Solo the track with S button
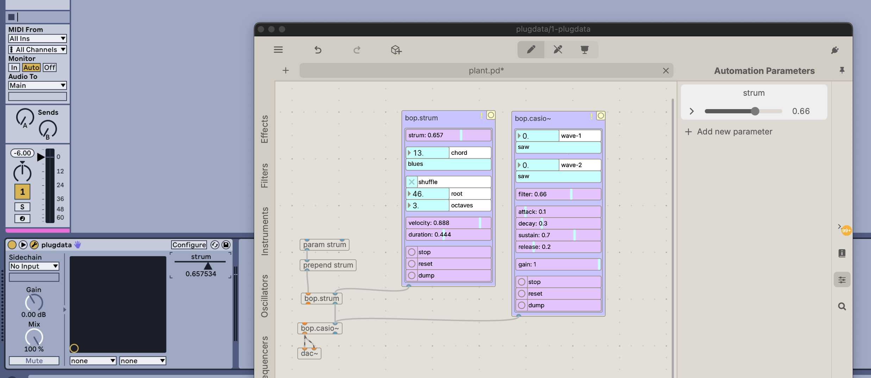The width and height of the screenshot is (871, 378). coord(22,207)
